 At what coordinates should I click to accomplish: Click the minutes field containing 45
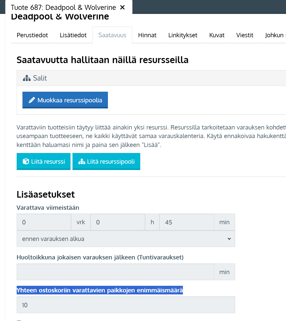186,222
